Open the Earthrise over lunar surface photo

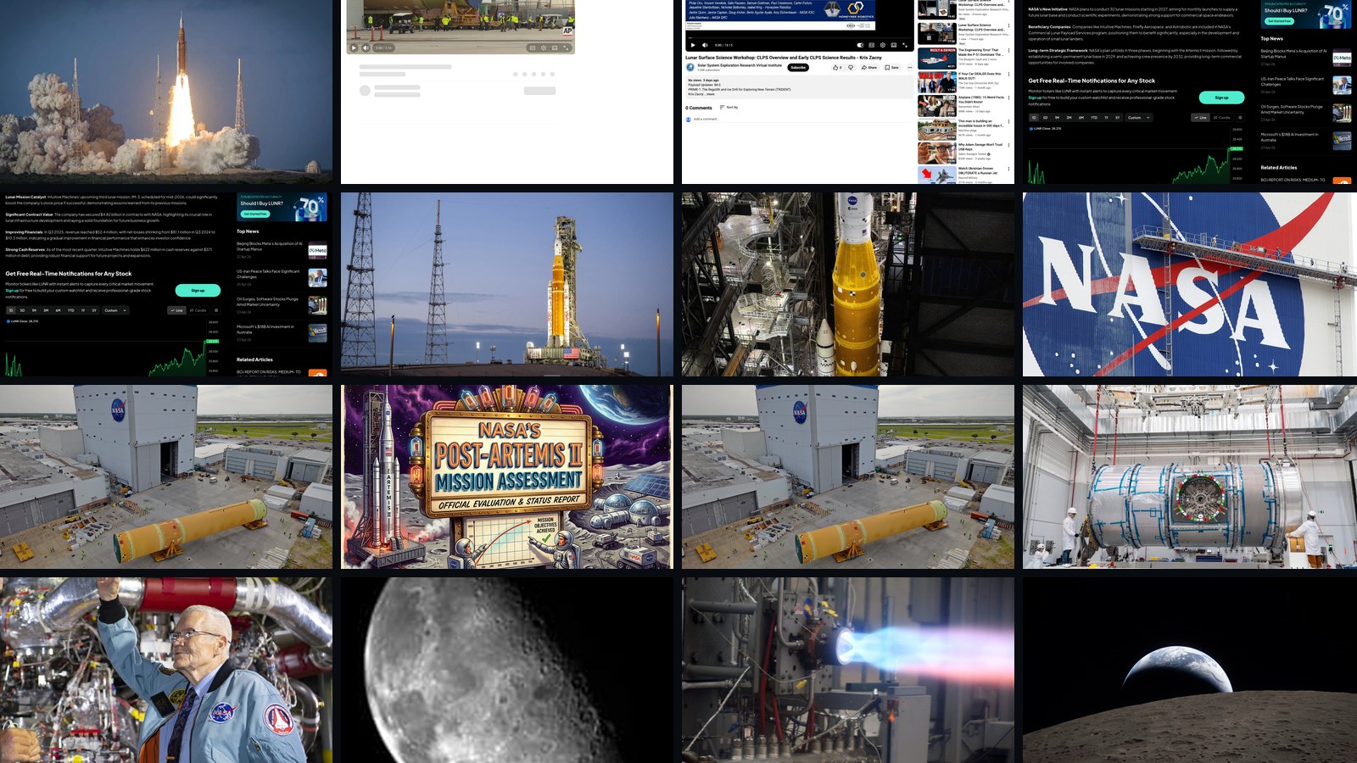pyautogui.click(x=1189, y=670)
